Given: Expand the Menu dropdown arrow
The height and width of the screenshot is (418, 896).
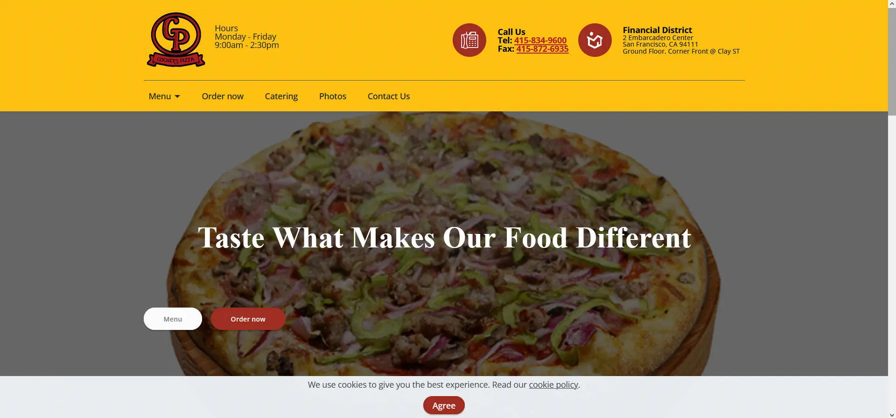Looking at the screenshot, I should coord(177,96).
